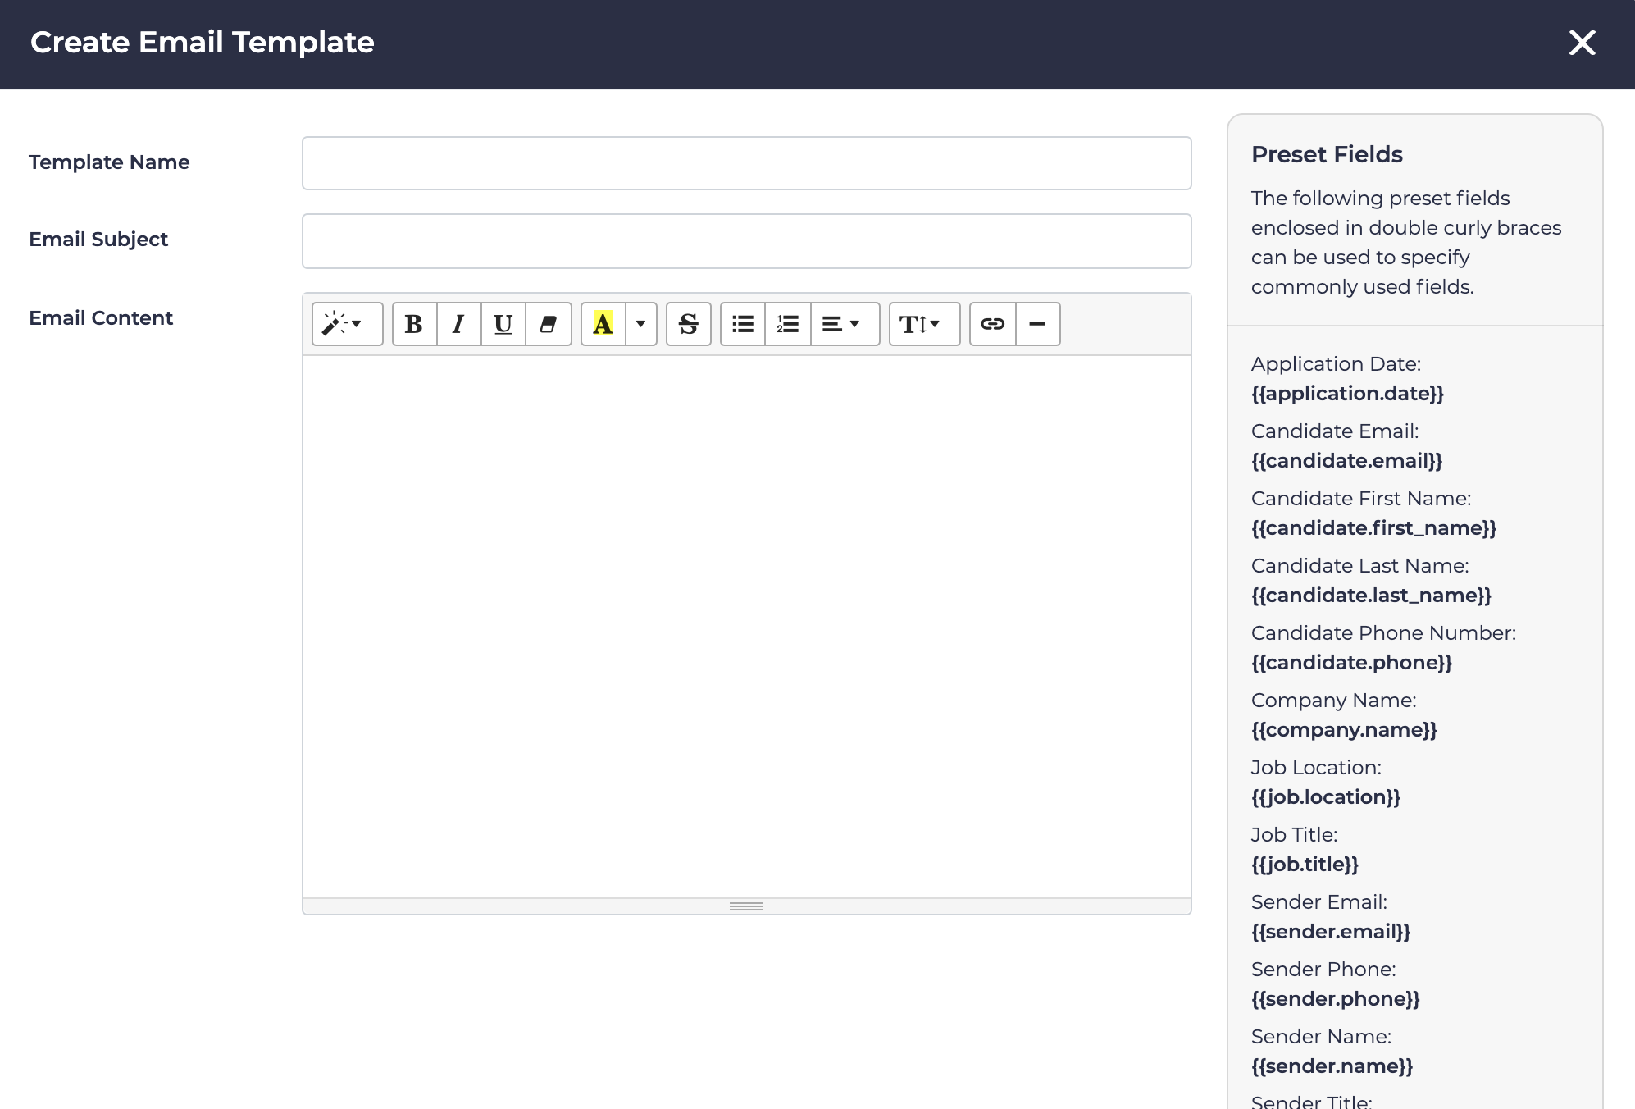Create a numbered list
The height and width of the screenshot is (1109, 1635).
pos(787,324)
